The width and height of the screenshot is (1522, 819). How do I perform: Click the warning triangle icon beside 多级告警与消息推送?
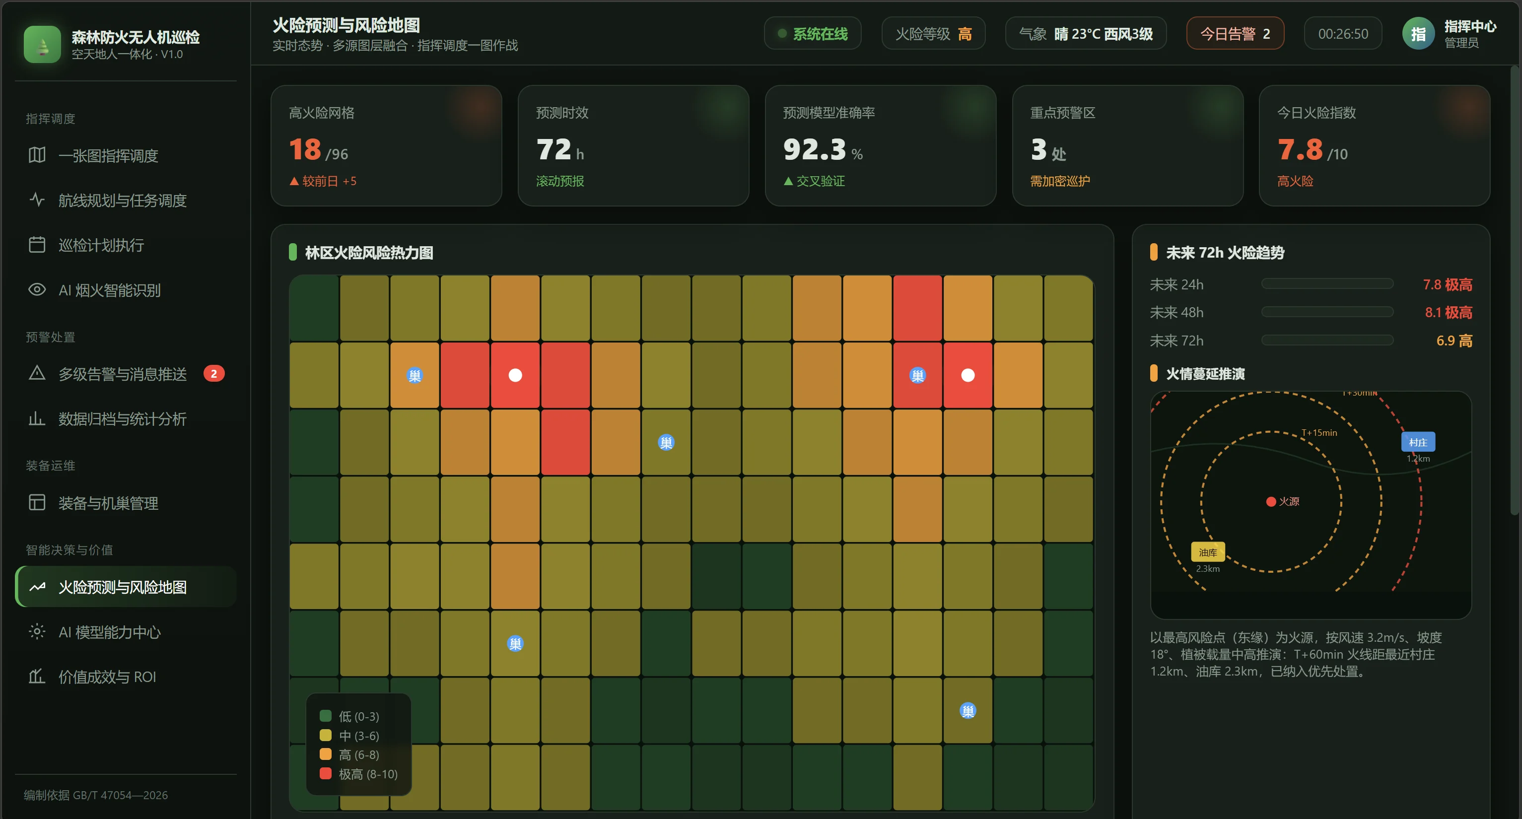(37, 373)
